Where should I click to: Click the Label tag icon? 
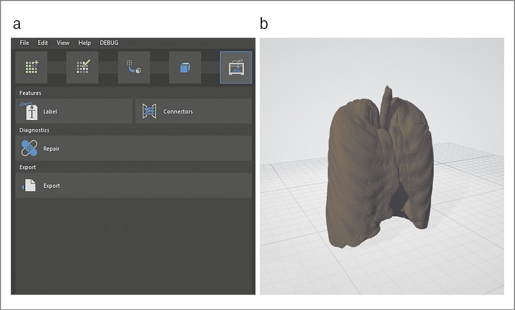30,111
